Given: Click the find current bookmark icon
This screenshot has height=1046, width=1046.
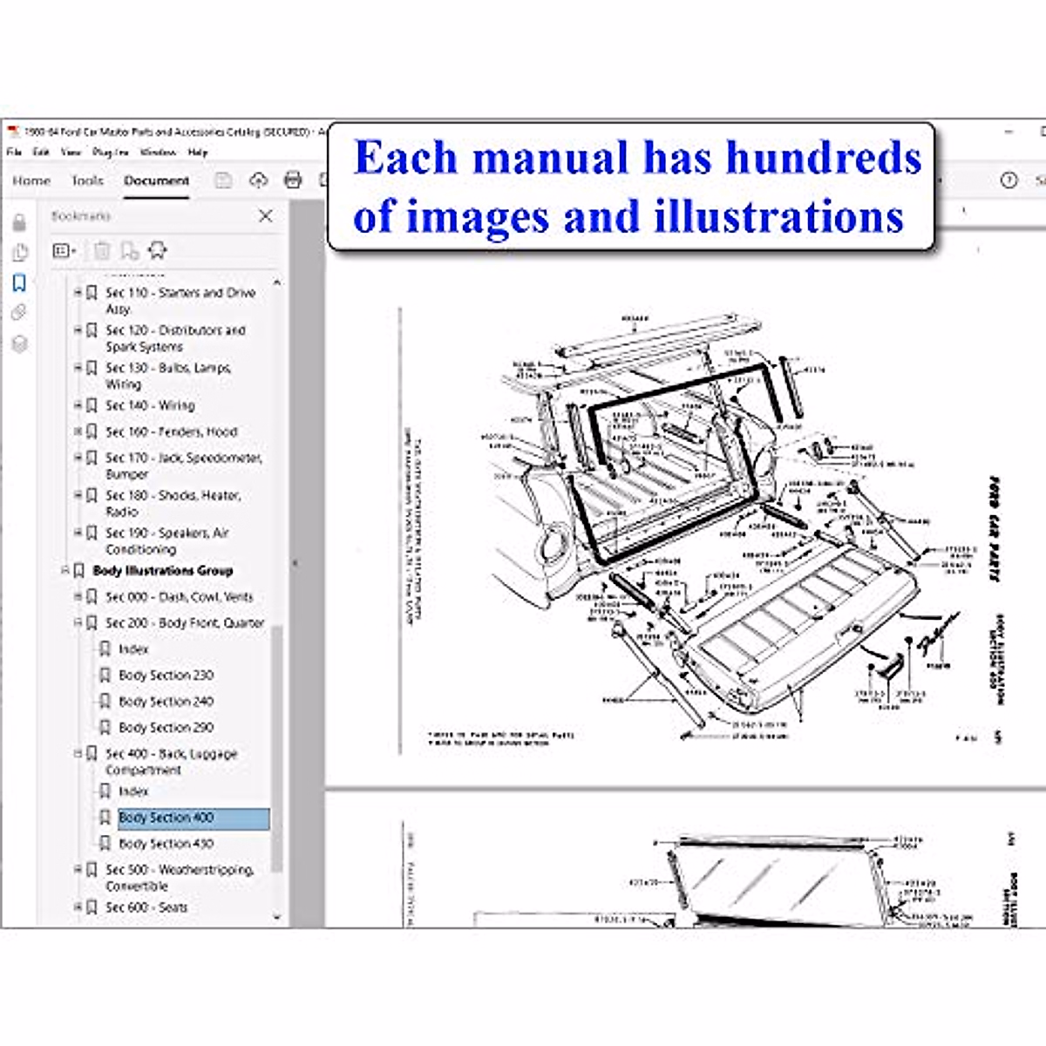Looking at the screenshot, I should click(x=158, y=251).
